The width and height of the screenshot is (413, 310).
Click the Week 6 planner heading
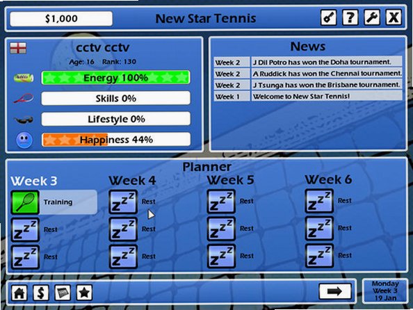(328, 179)
